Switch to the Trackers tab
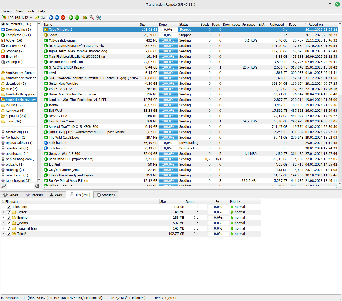 click(34, 195)
